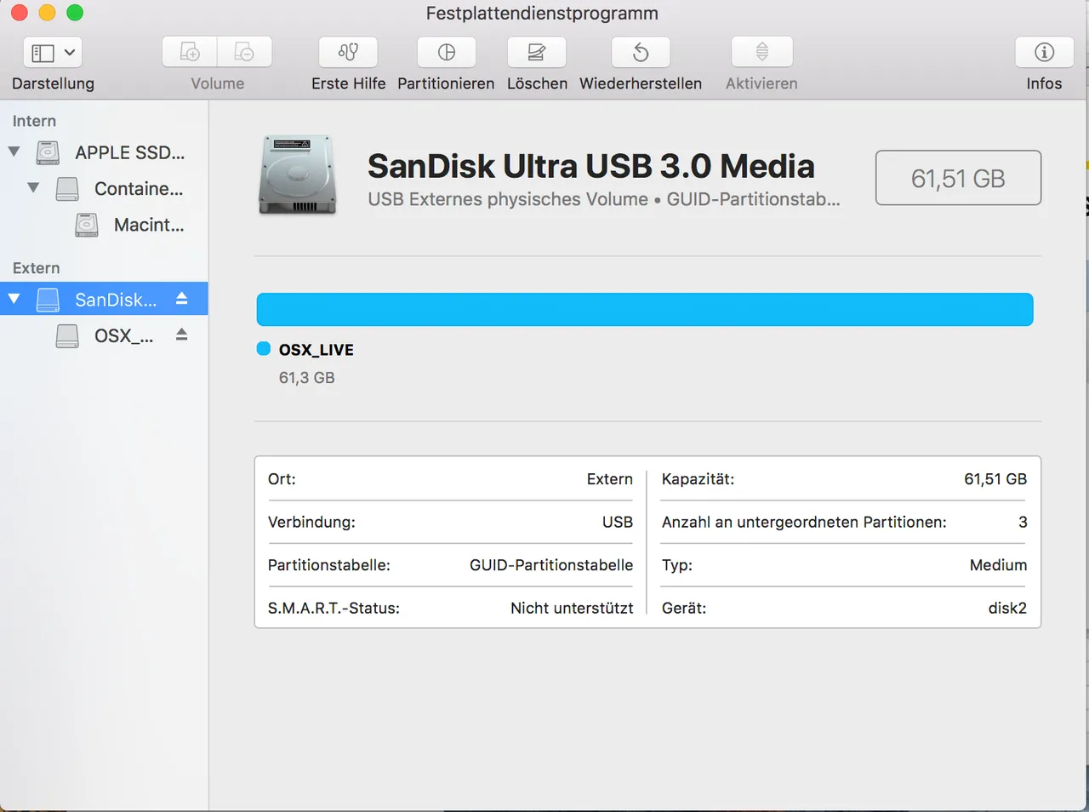1089x812 pixels.
Task: Click the Kapazität value 61,51 GB
Action: click(995, 479)
